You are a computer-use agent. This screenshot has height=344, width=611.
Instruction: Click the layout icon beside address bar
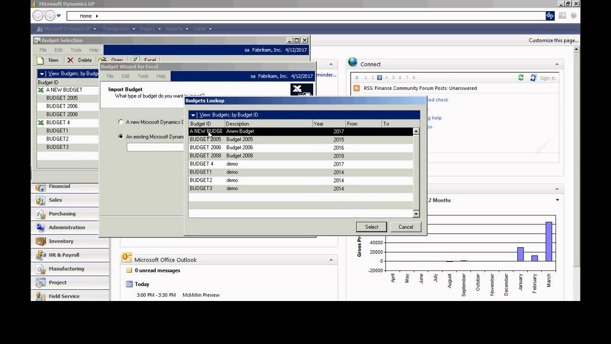pyautogui.click(x=562, y=16)
